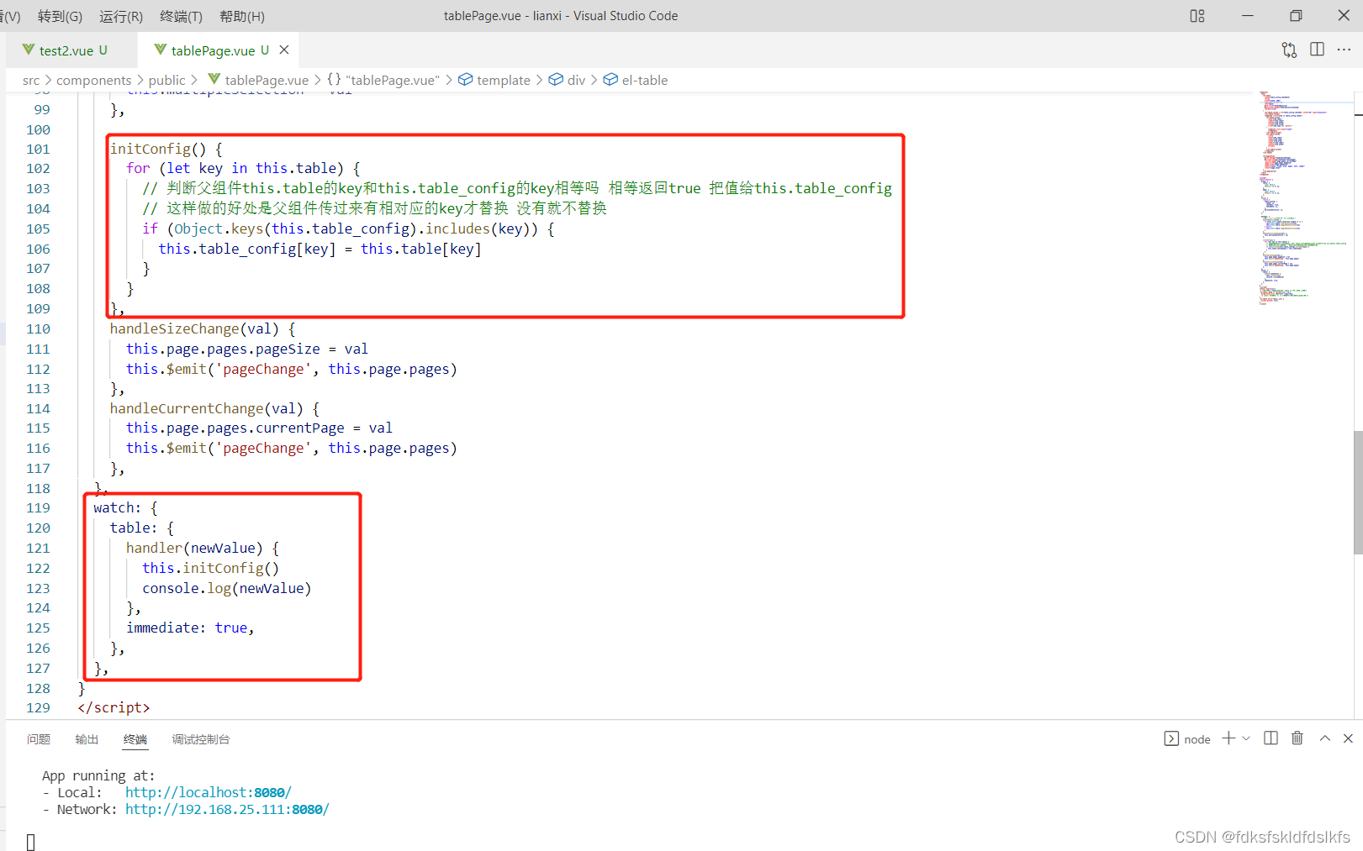Create a new terminal with plus icon
Image resolution: width=1363 pixels, height=851 pixels.
1228,738
